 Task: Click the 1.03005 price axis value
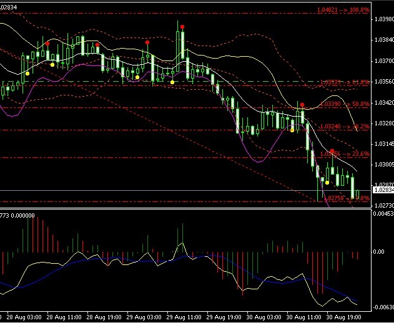[x=384, y=165]
